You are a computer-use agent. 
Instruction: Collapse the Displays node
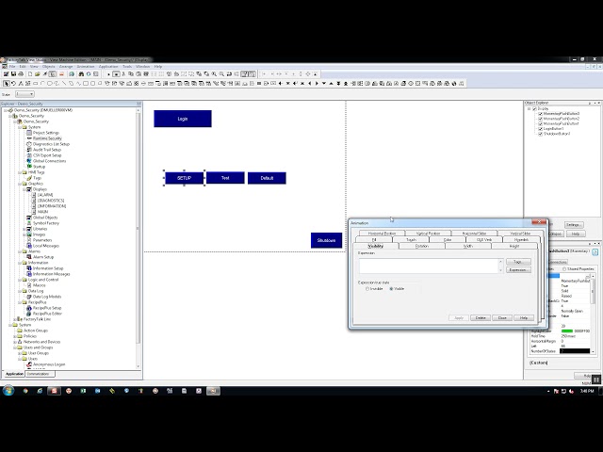[24, 189]
